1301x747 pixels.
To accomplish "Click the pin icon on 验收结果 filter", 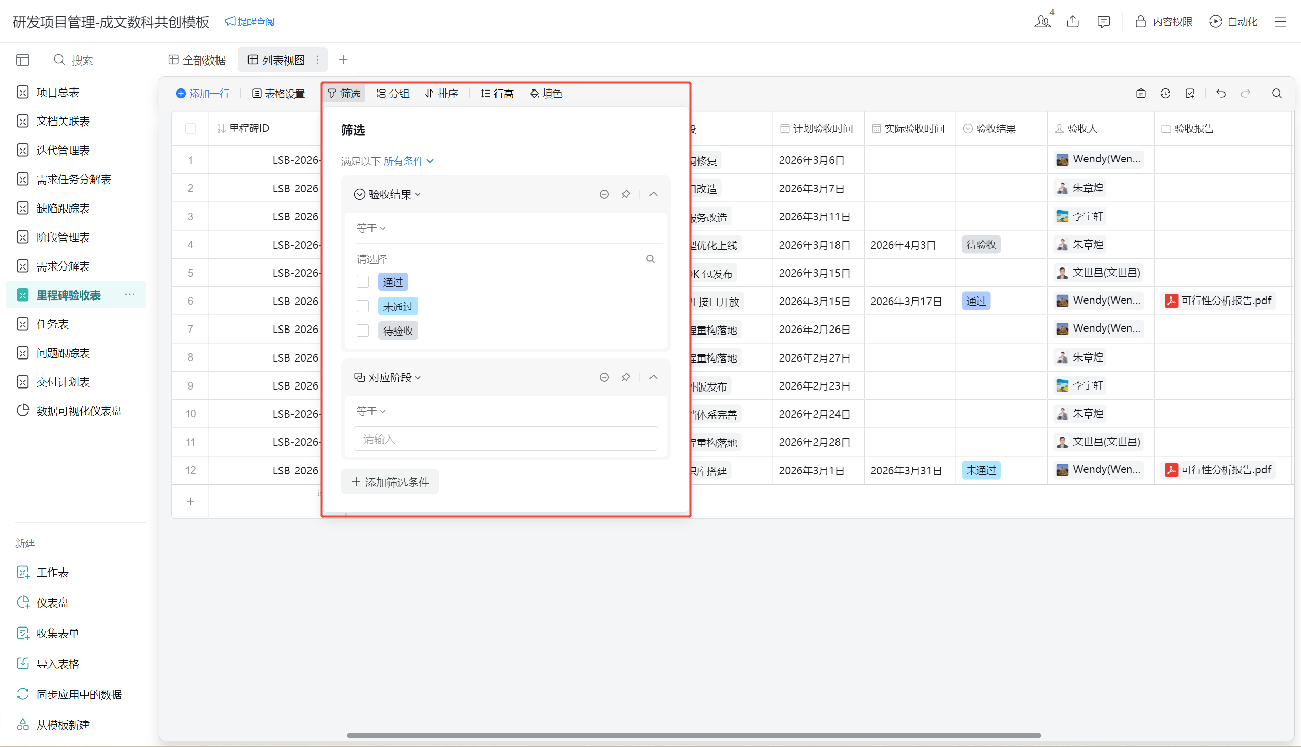I will tap(626, 194).
